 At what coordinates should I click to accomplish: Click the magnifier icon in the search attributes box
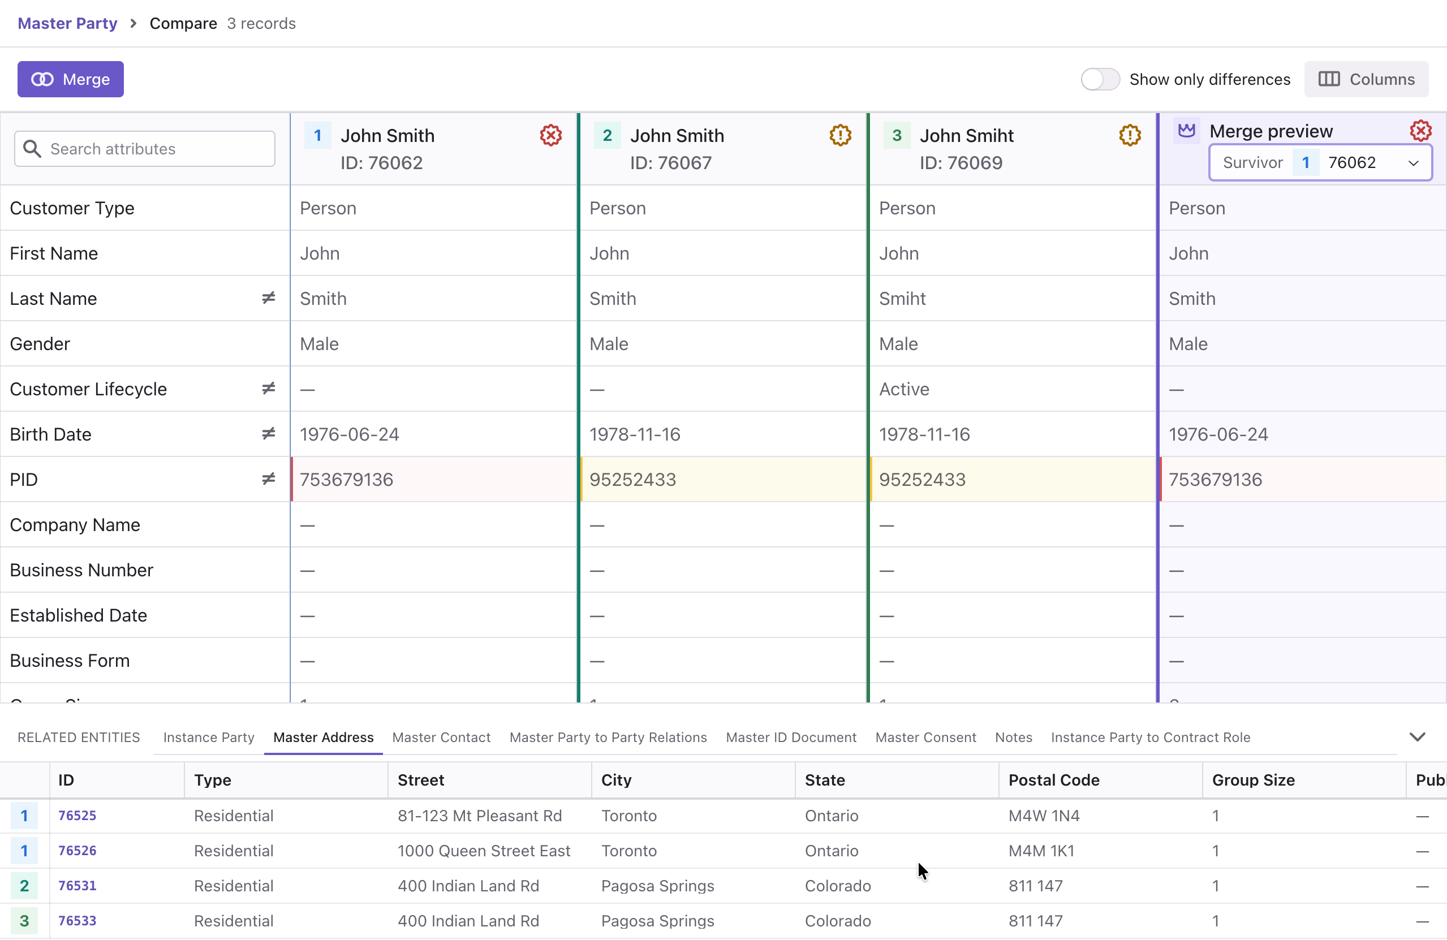coord(32,149)
